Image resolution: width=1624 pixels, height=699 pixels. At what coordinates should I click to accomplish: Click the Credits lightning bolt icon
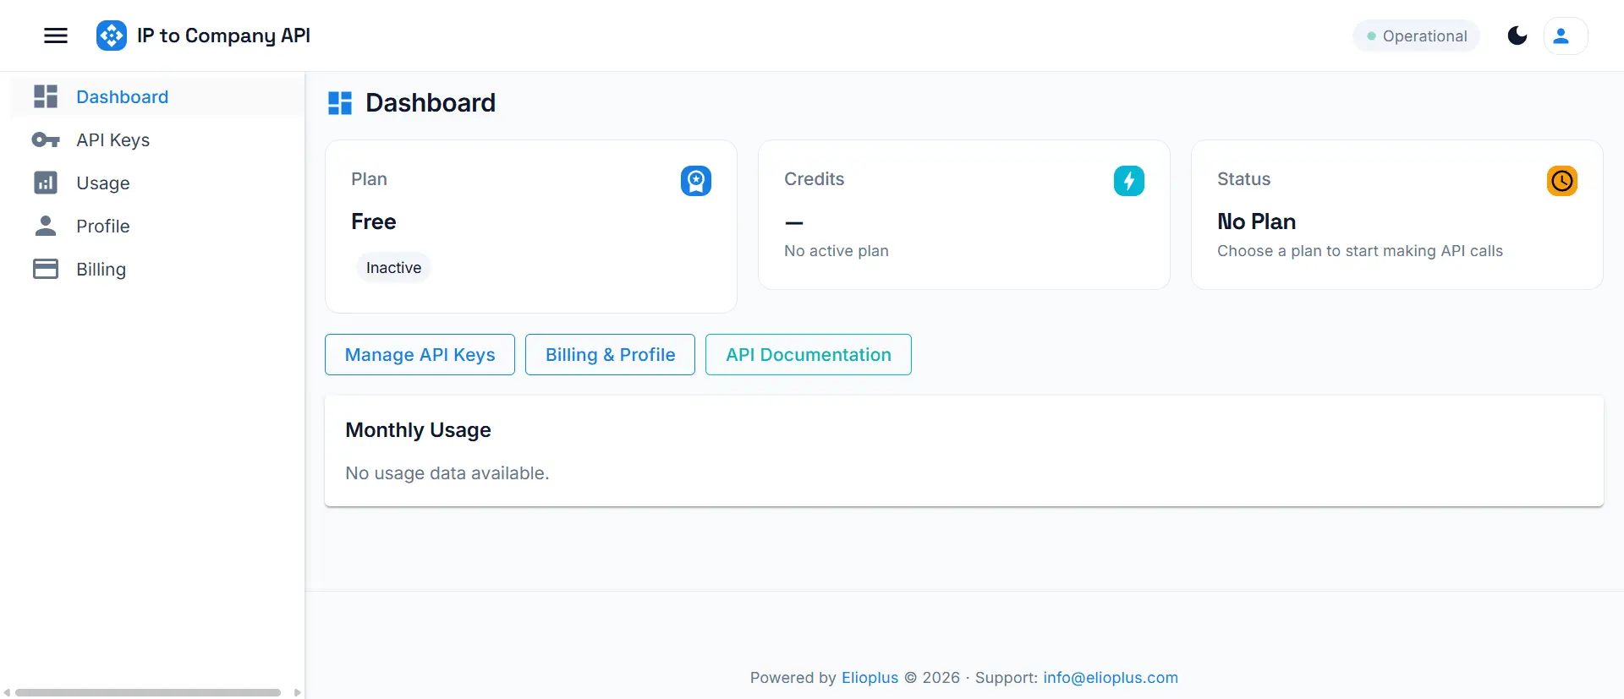(1129, 181)
